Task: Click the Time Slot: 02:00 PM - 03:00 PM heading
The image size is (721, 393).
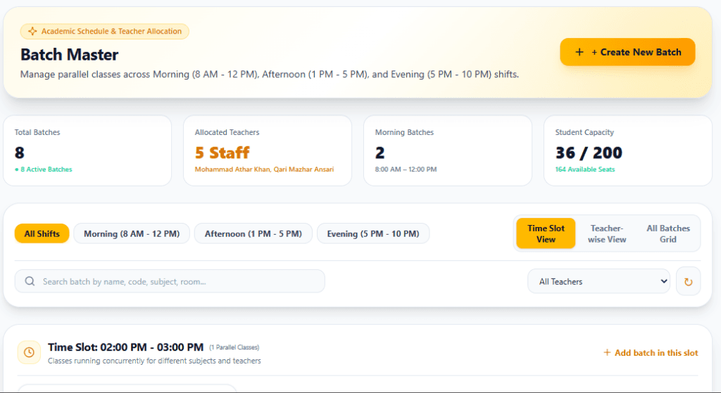Action: pos(125,347)
